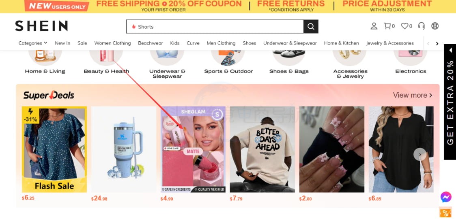
Task: Click the customer support headset icon
Action: point(421,26)
